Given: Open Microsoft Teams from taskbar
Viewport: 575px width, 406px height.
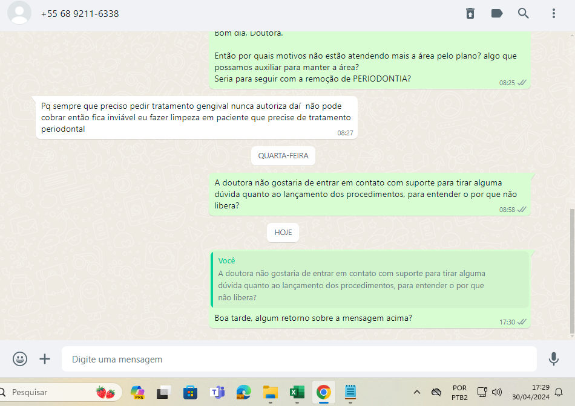Looking at the screenshot, I should pyautogui.click(x=217, y=392).
